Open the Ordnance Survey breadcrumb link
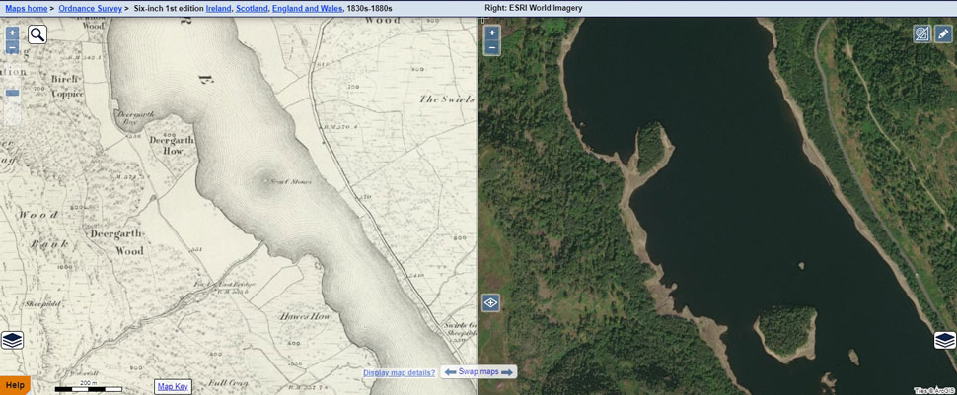Screen dimensions: 957x395 coord(90,8)
